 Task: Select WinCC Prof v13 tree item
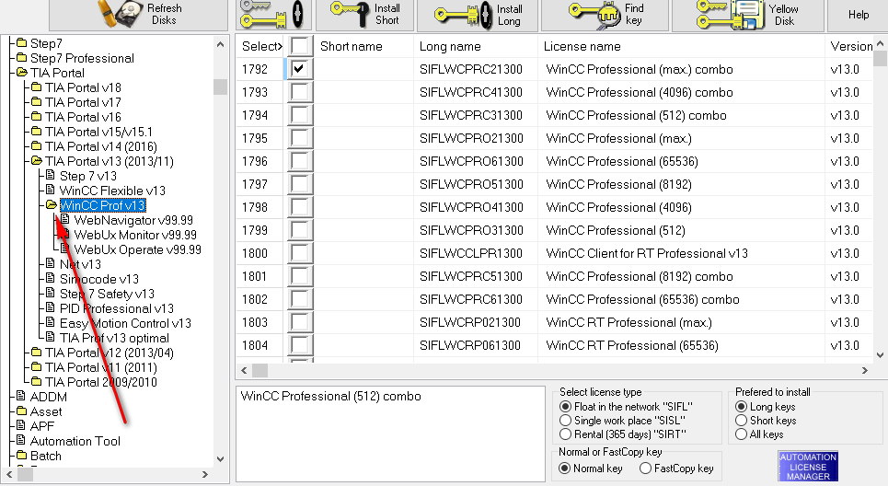coord(102,205)
